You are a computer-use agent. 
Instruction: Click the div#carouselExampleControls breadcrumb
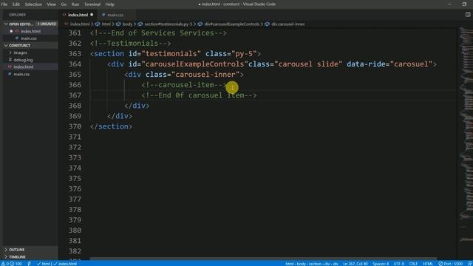point(231,24)
